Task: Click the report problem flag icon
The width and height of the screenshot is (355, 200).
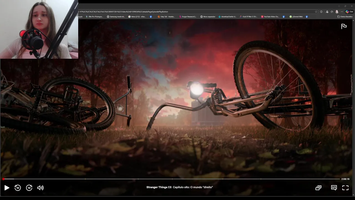Action: click(344, 26)
